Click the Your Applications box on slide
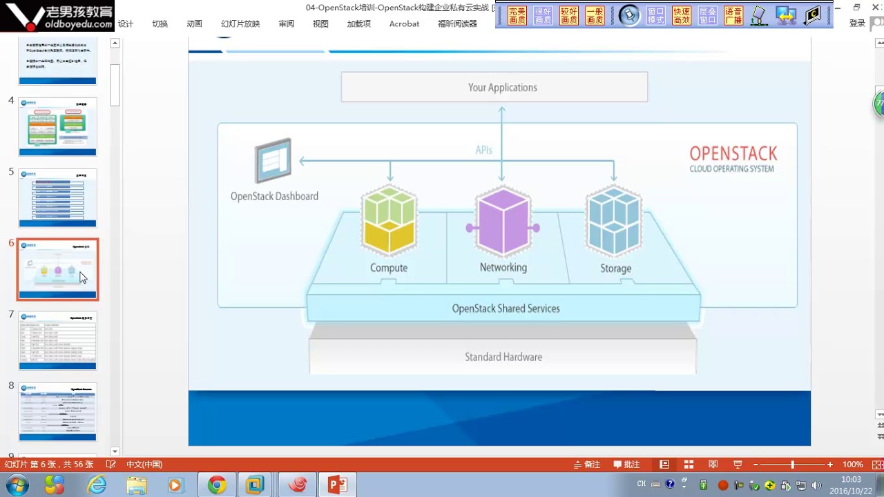Image resolution: width=884 pixels, height=497 pixels. coord(494,87)
